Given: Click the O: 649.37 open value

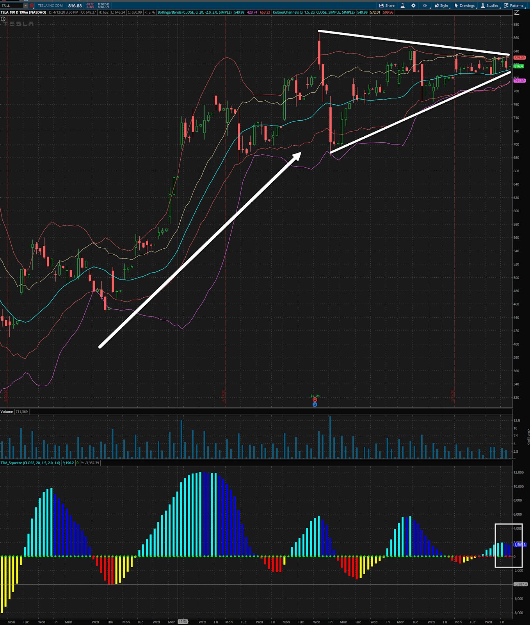Looking at the screenshot, I should click(89, 12).
